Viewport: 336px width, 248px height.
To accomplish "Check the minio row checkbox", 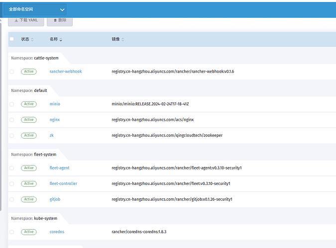I will (12, 104).
